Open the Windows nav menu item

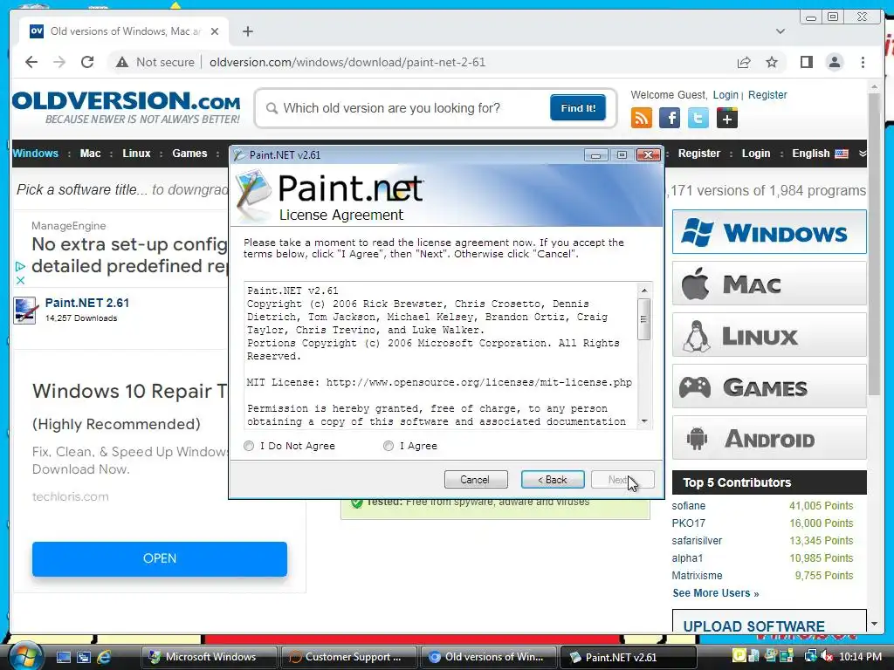(x=35, y=154)
